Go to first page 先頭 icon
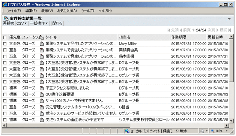Screen dimensions: 236x136 tap(169, 30)
